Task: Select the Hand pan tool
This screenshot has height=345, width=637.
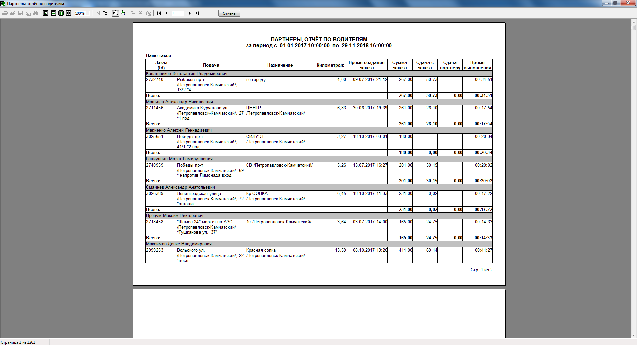Action: coord(115,13)
